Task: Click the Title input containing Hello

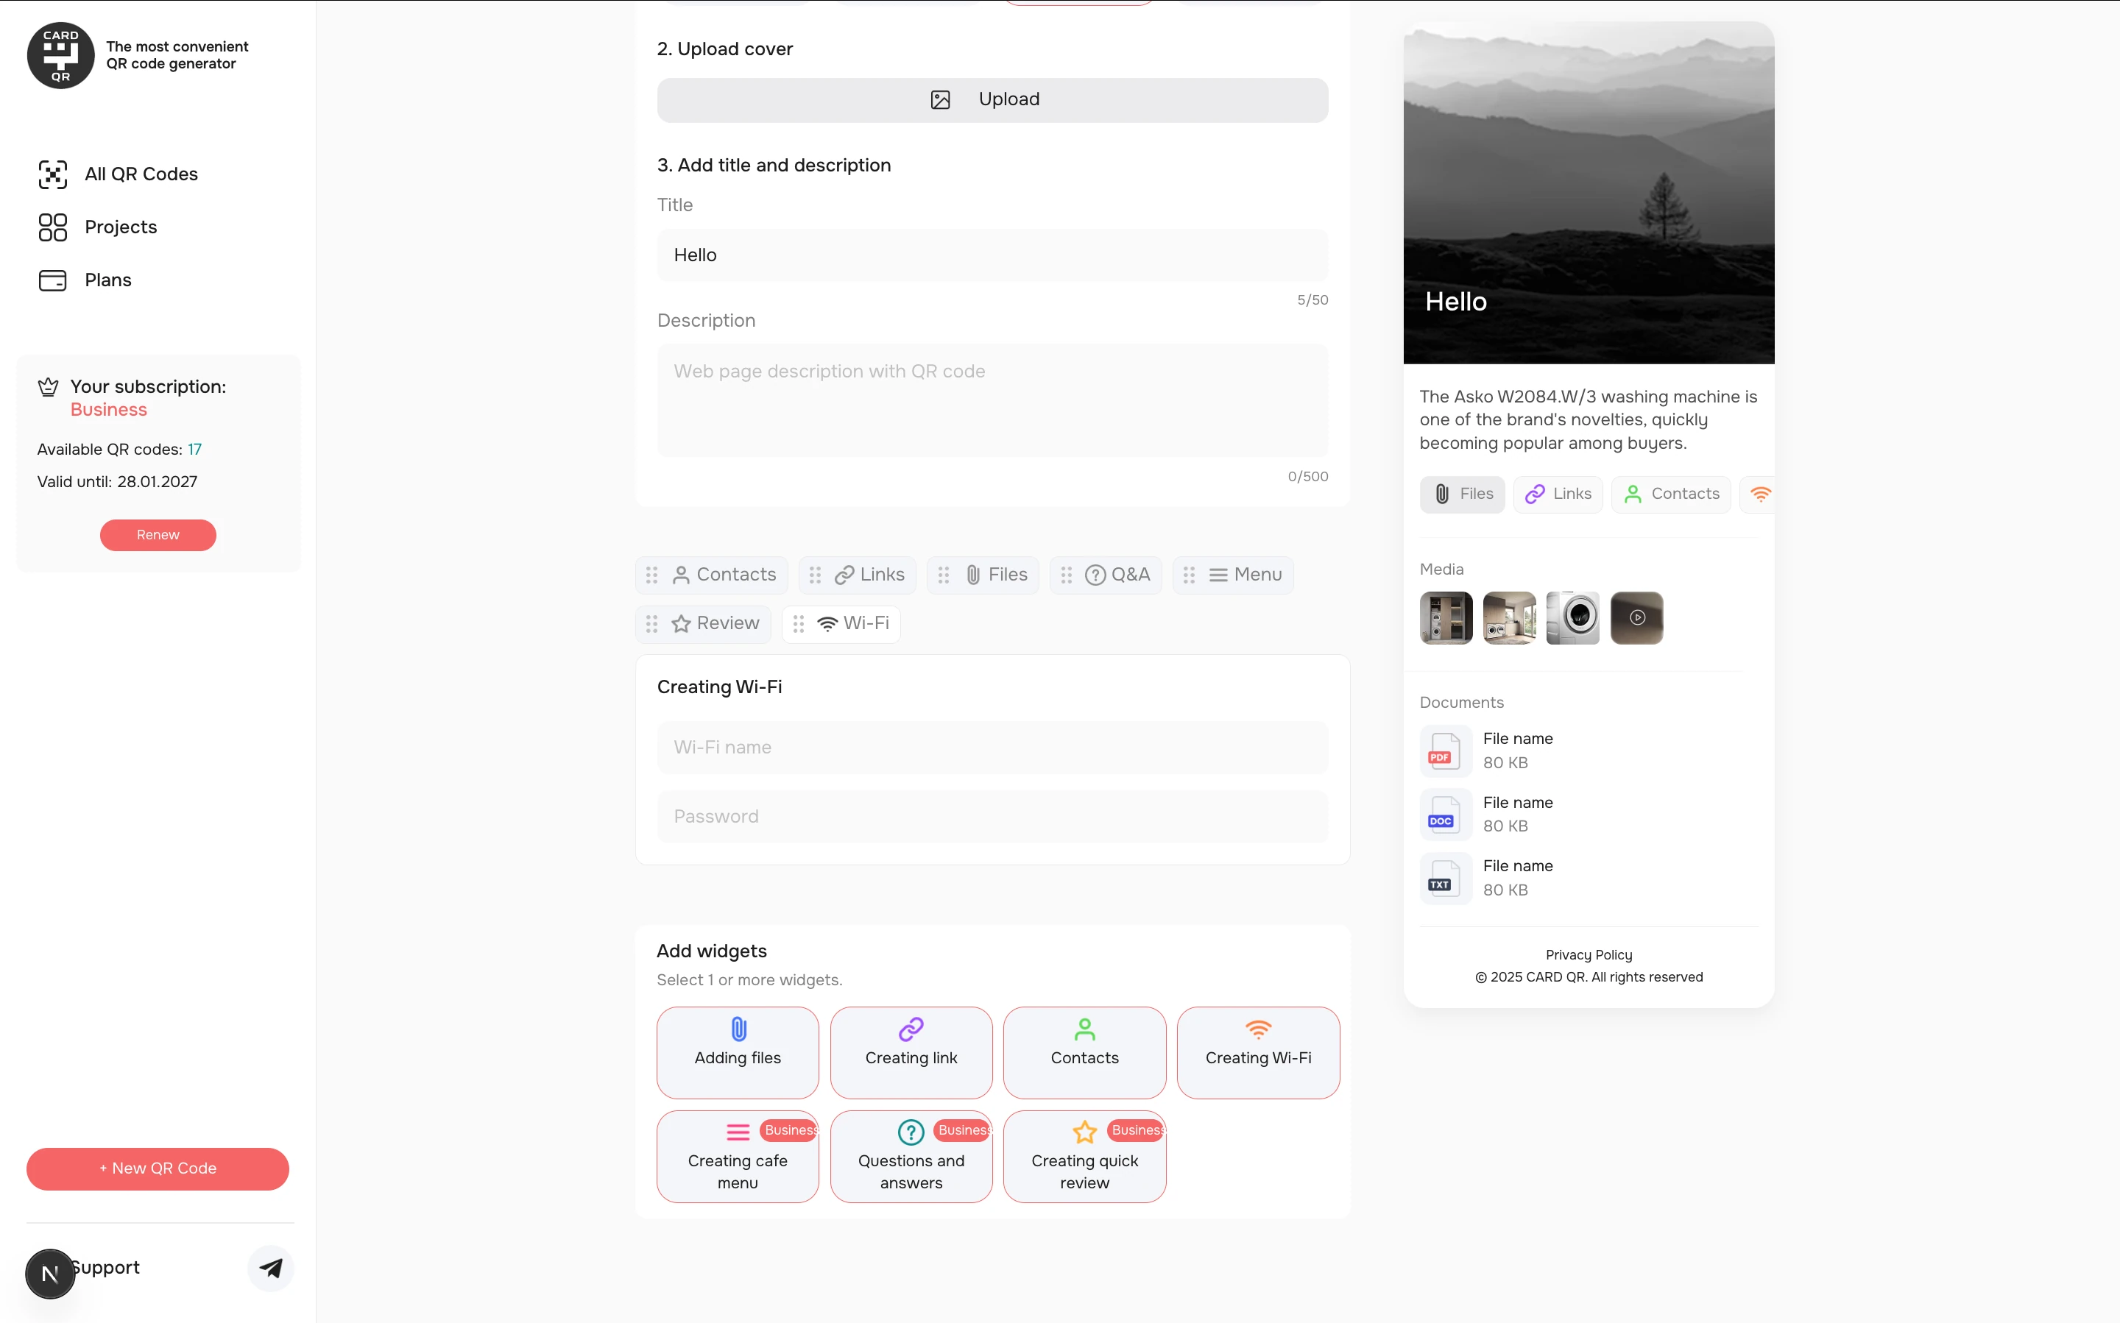Action: 992,255
